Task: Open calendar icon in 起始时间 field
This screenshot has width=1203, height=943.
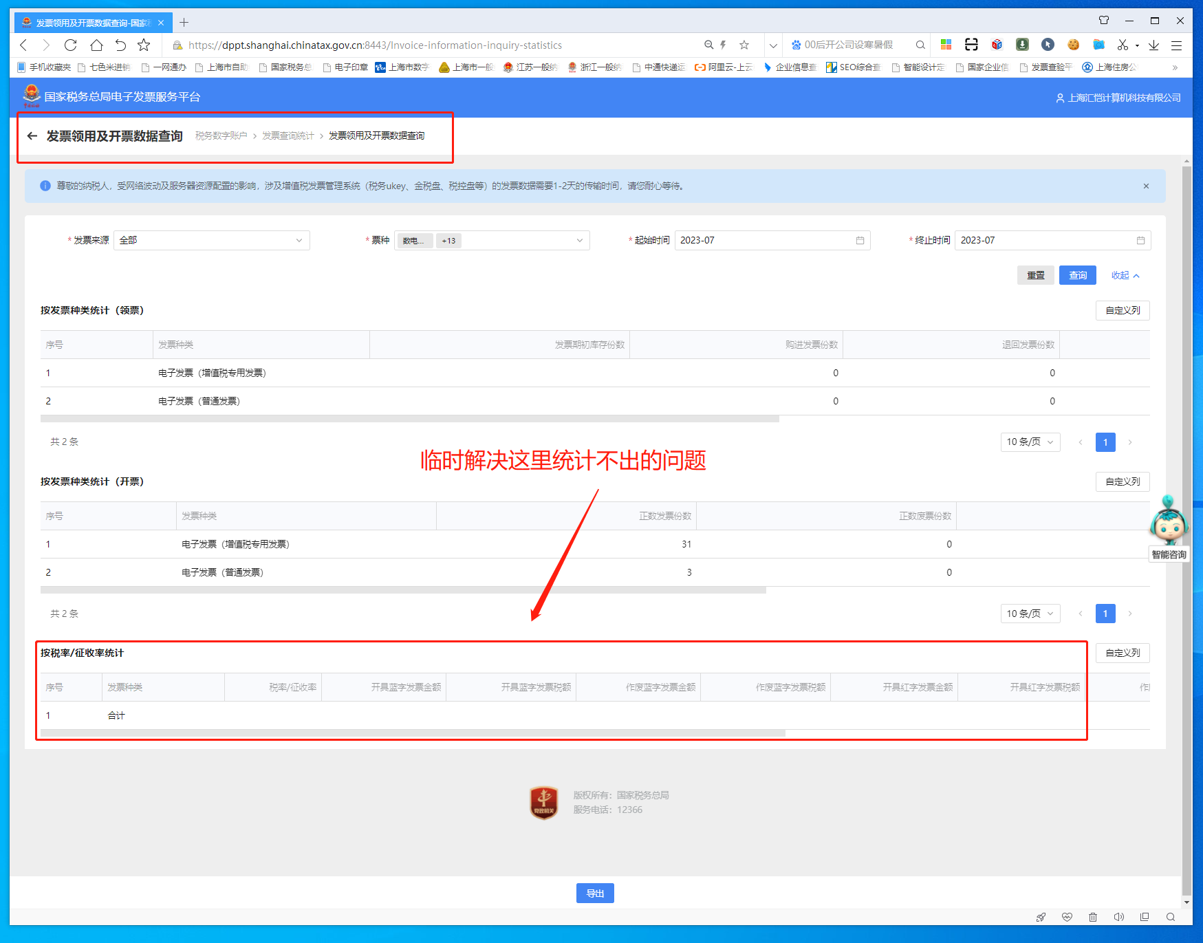Action: (x=860, y=241)
